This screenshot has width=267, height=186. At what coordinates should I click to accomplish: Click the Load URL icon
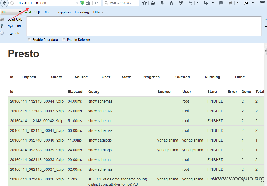pyautogui.click(x=2, y=20)
